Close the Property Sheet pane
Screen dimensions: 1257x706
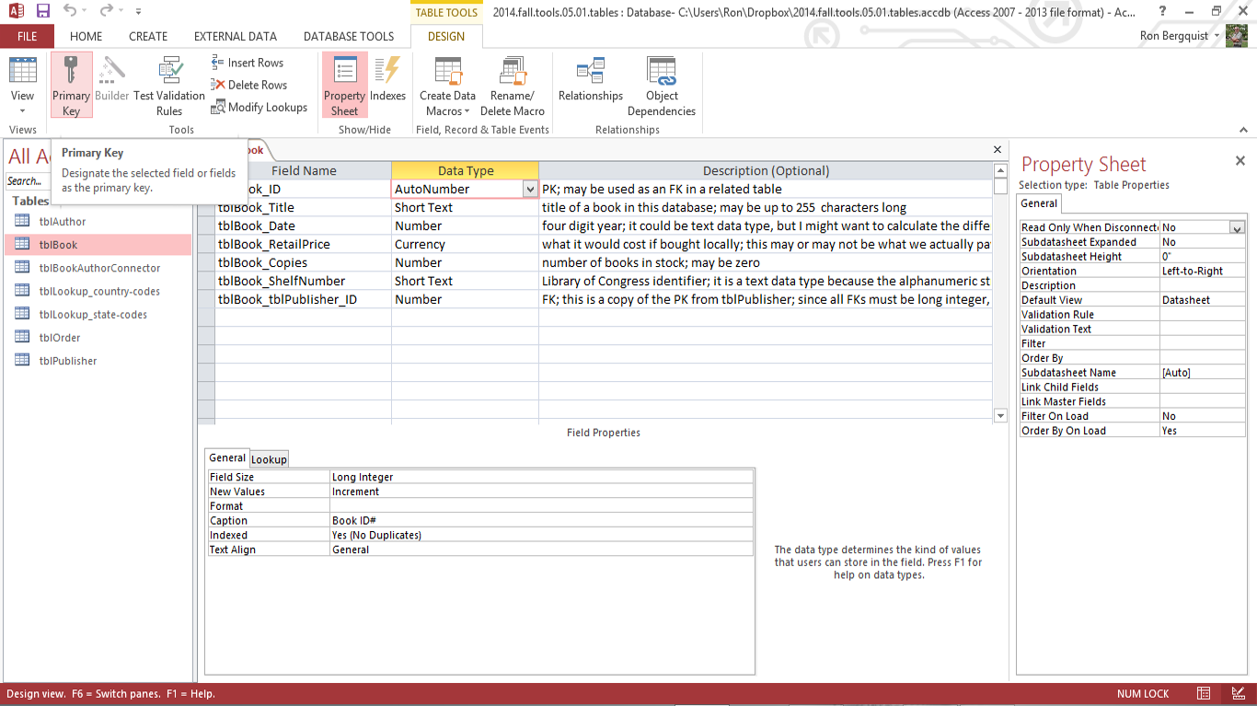tap(1240, 161)
